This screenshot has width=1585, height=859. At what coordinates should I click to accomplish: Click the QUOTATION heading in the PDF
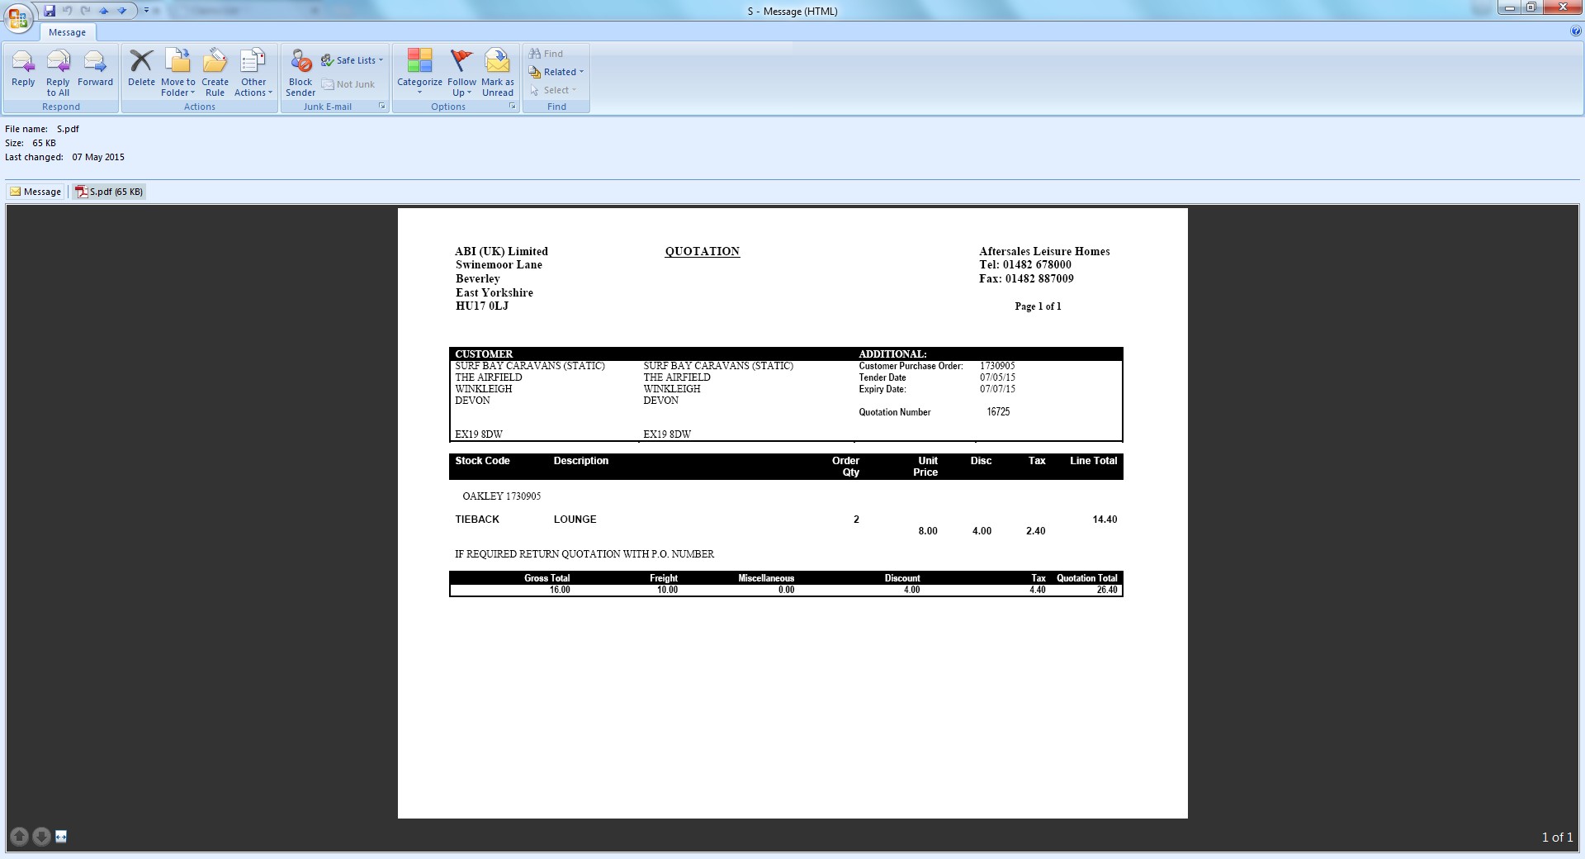[703, 251]
